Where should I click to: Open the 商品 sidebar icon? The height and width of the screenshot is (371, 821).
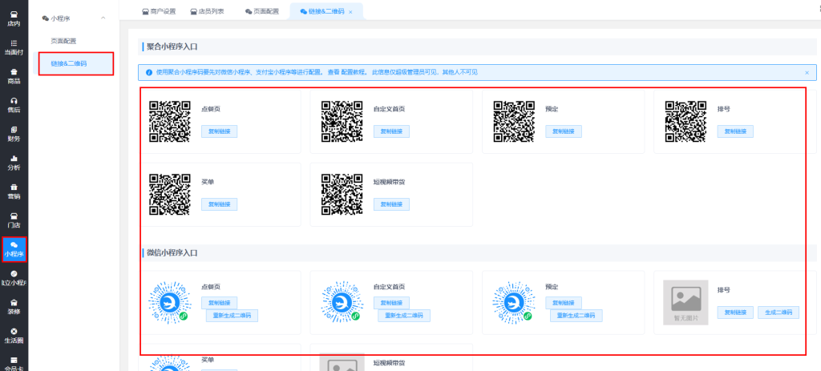tap(14, 75)
